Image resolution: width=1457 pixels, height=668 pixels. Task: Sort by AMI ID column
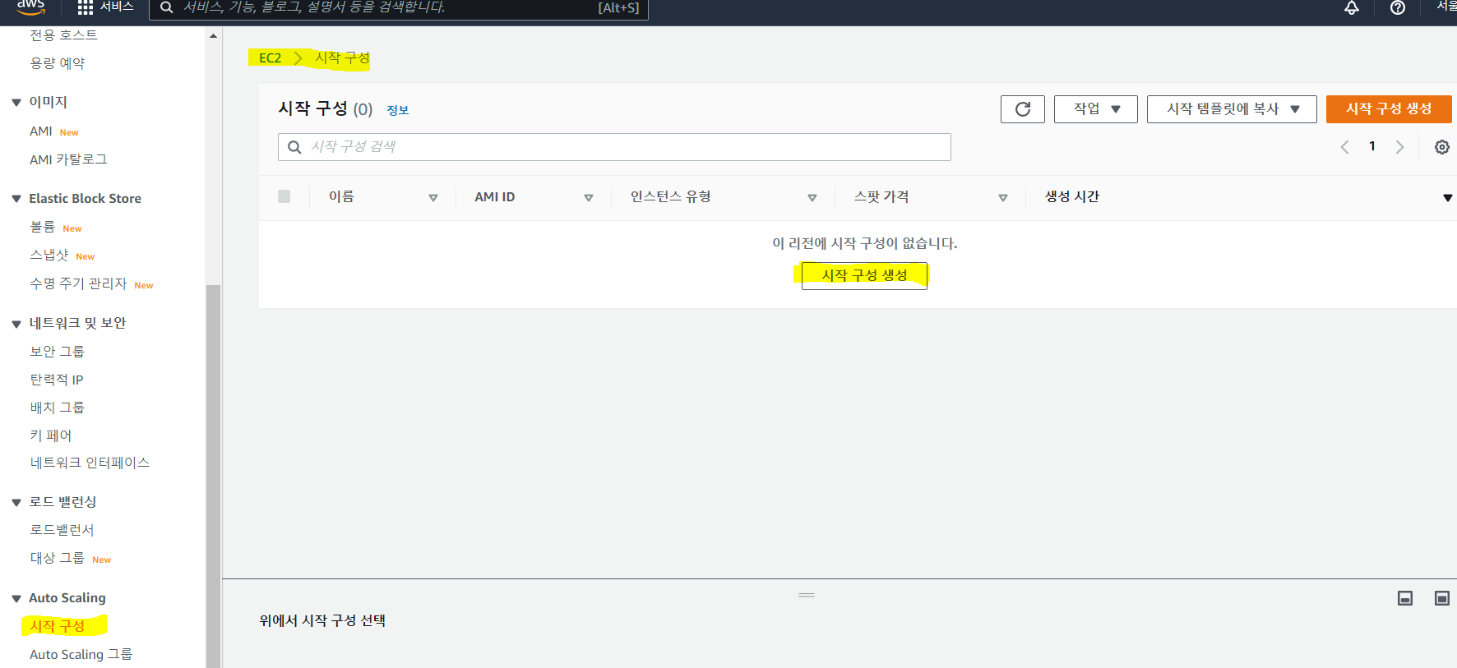pos(588,197)
